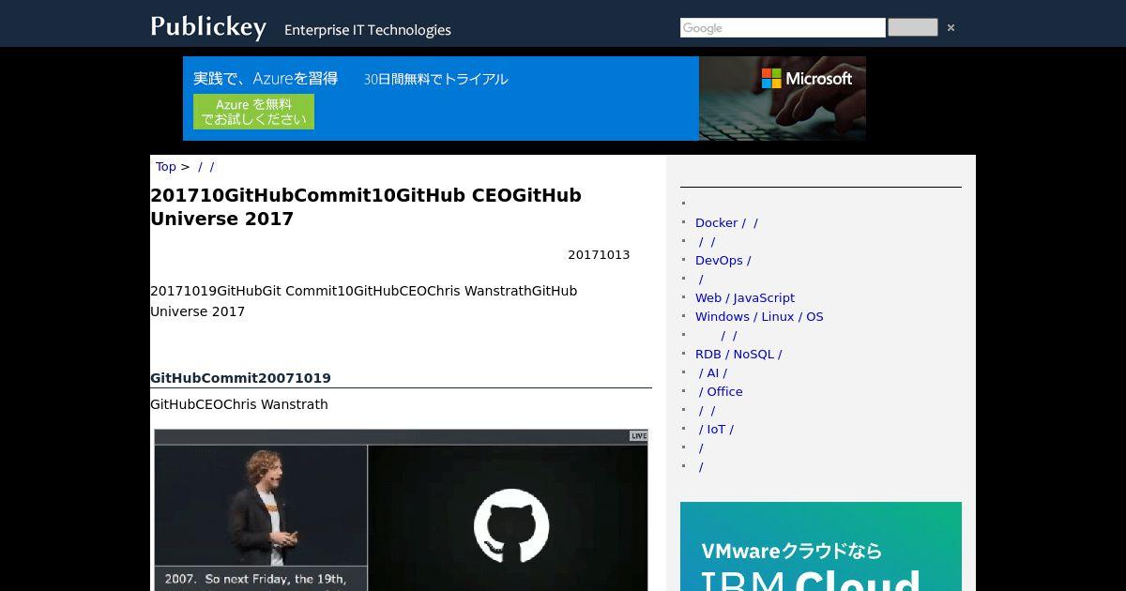
Task: Open the Publickey site logo
Action: (x=208, y=27)
